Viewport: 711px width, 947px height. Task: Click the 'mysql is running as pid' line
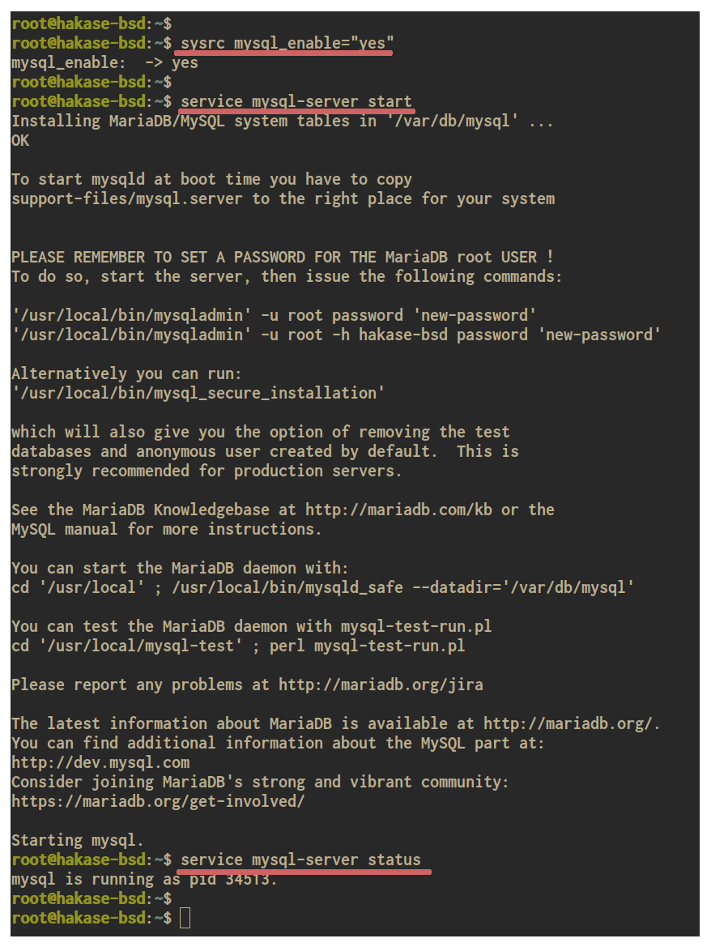point(144,880)
